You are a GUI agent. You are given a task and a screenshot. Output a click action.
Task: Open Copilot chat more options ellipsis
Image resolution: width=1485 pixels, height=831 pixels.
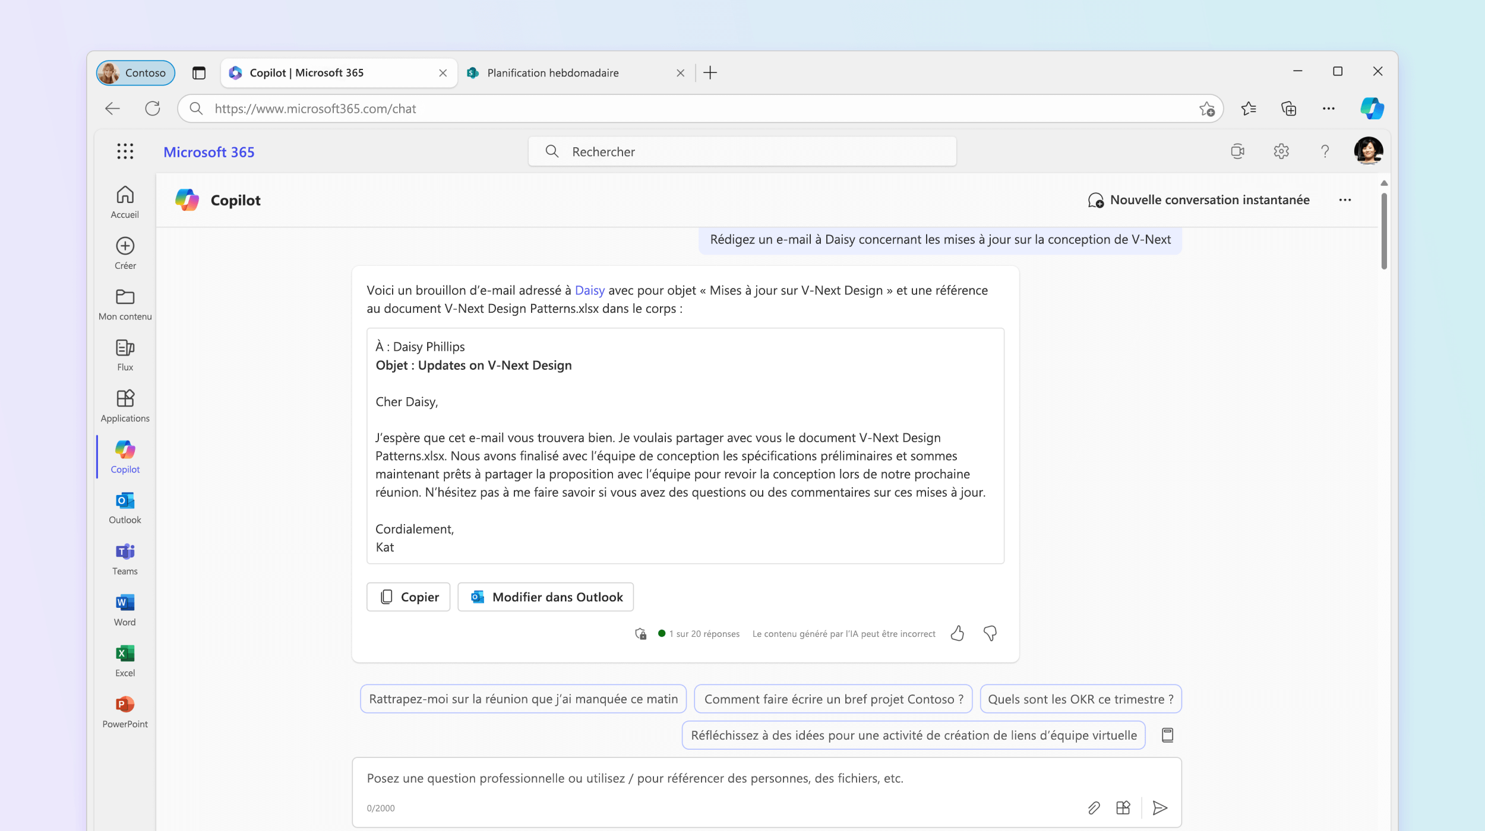[x=1345, y=200]
